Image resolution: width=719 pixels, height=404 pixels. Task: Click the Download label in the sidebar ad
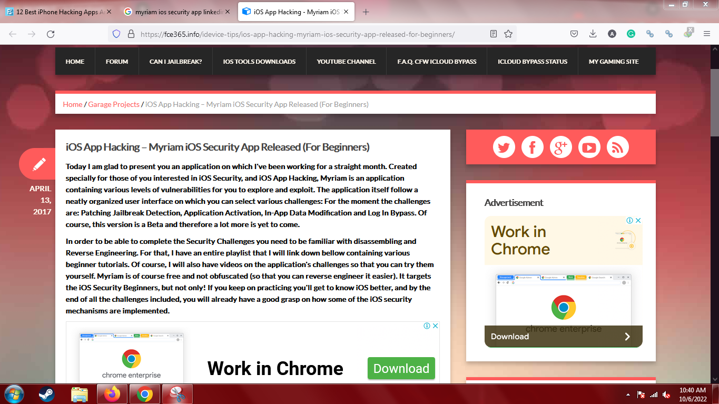[x=510, y=337]
